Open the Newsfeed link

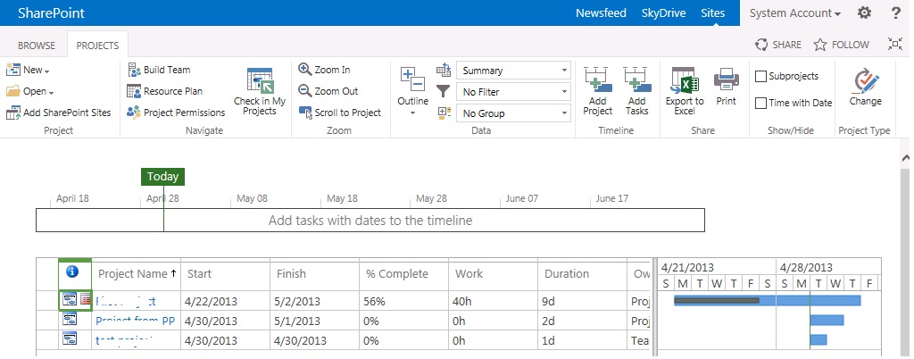pos(601,13)
